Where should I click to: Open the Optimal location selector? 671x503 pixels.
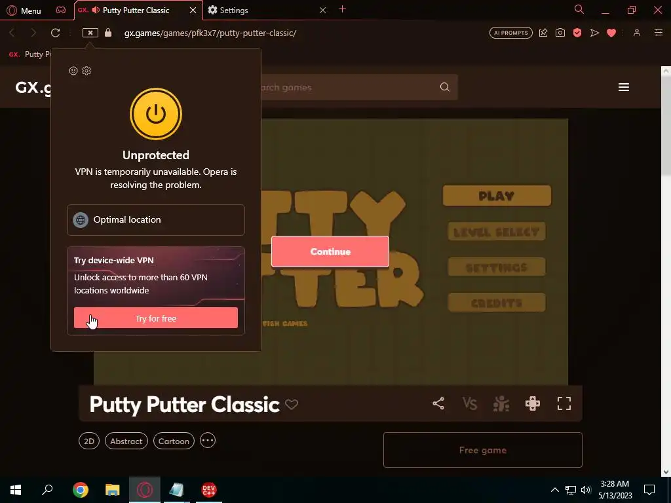[156, 220]
